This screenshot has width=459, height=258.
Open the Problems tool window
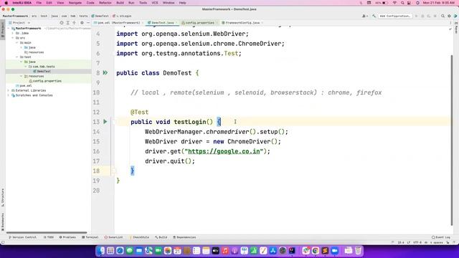click(67, 237)
